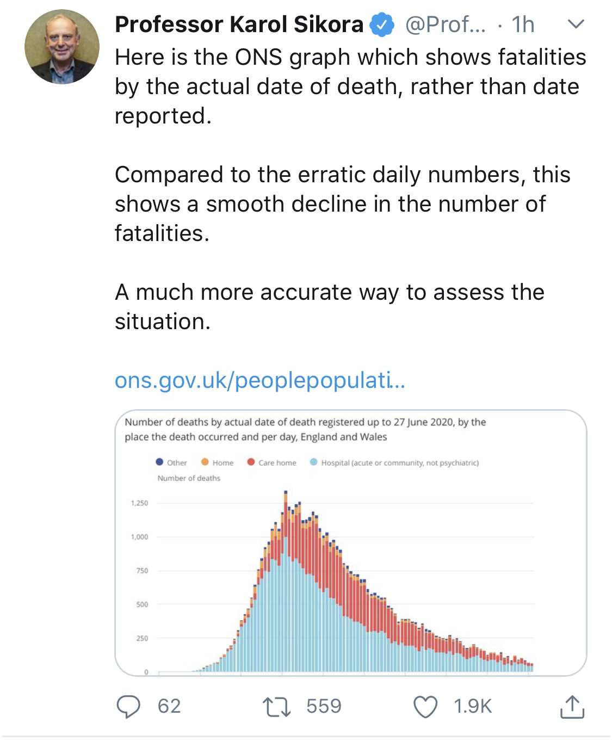Like the tweet with heart icon

425,707
